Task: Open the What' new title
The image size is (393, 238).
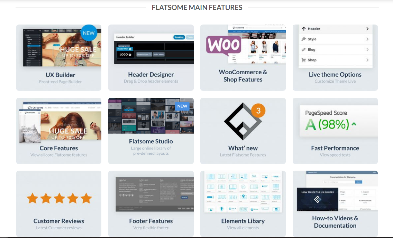Action: (x=243, y=148)
